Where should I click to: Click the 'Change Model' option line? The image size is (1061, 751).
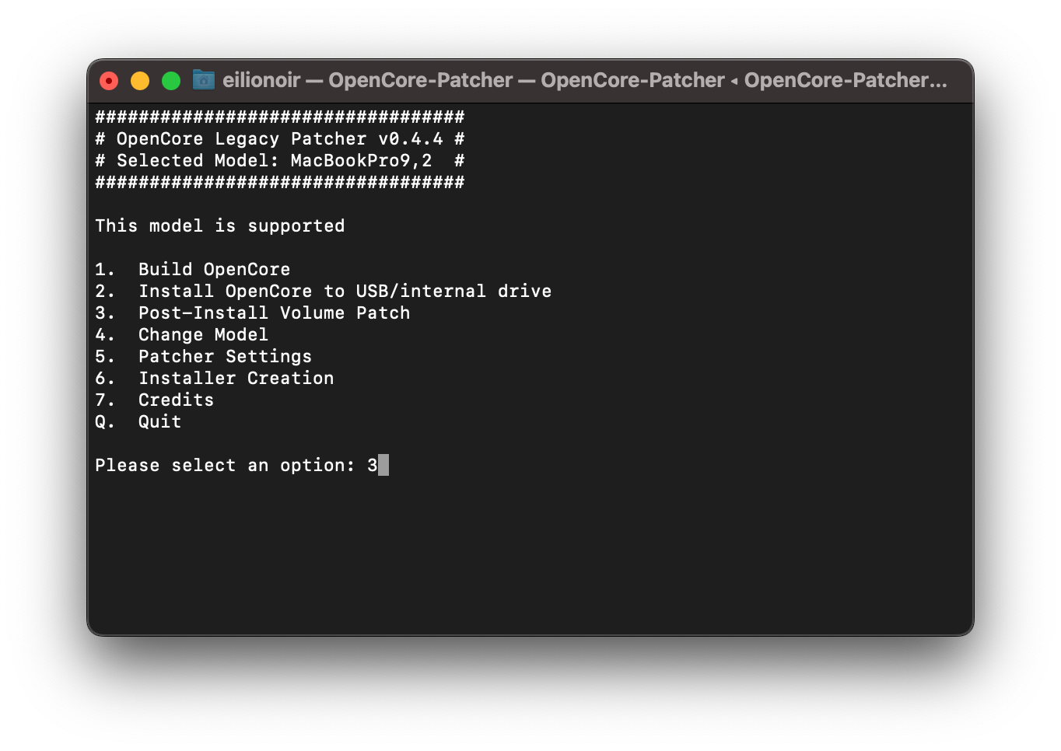[x=203, y=335]
